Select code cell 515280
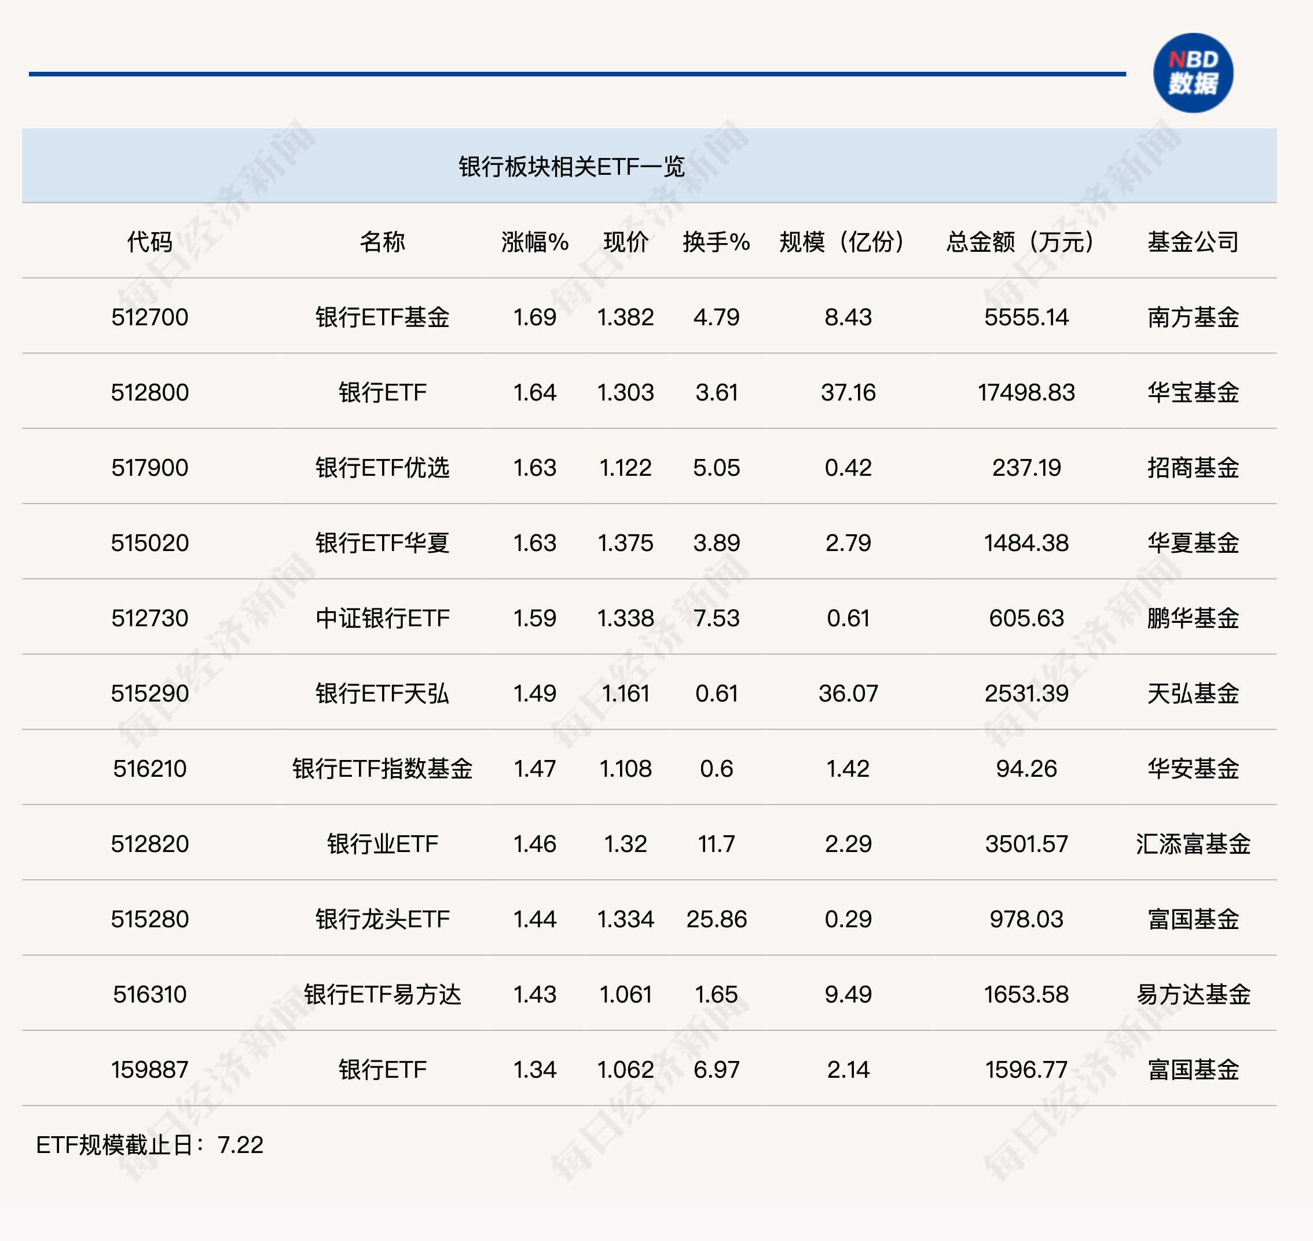This screenshot has width=1313, height=1241. (x=149, y=920)
